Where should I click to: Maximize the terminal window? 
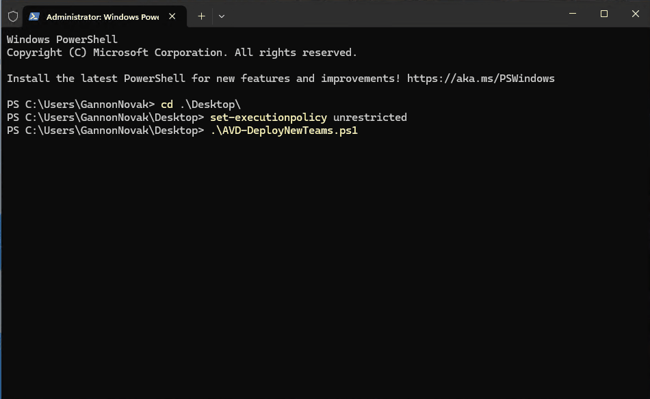coord(603,14)
